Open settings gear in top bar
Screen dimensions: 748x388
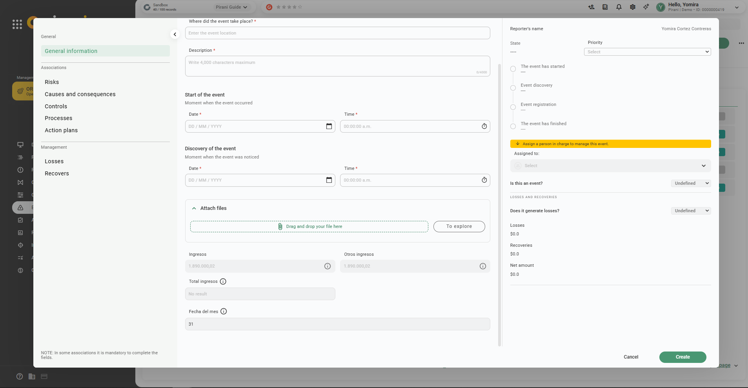(x=632, y=7)
